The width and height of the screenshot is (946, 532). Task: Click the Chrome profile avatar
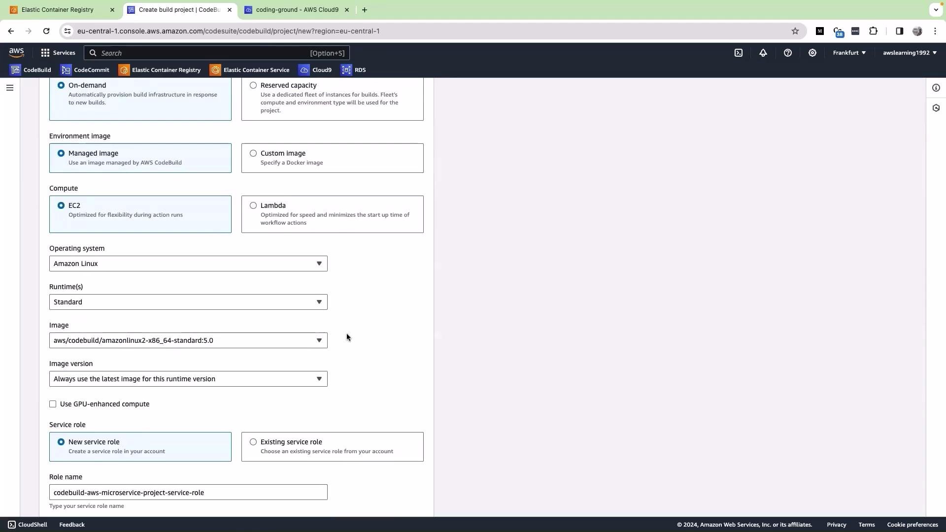[x=917, y=31]
